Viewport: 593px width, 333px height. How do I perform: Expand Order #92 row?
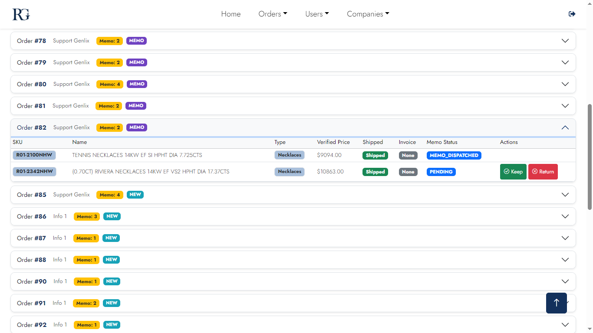[x=565, y=325]
